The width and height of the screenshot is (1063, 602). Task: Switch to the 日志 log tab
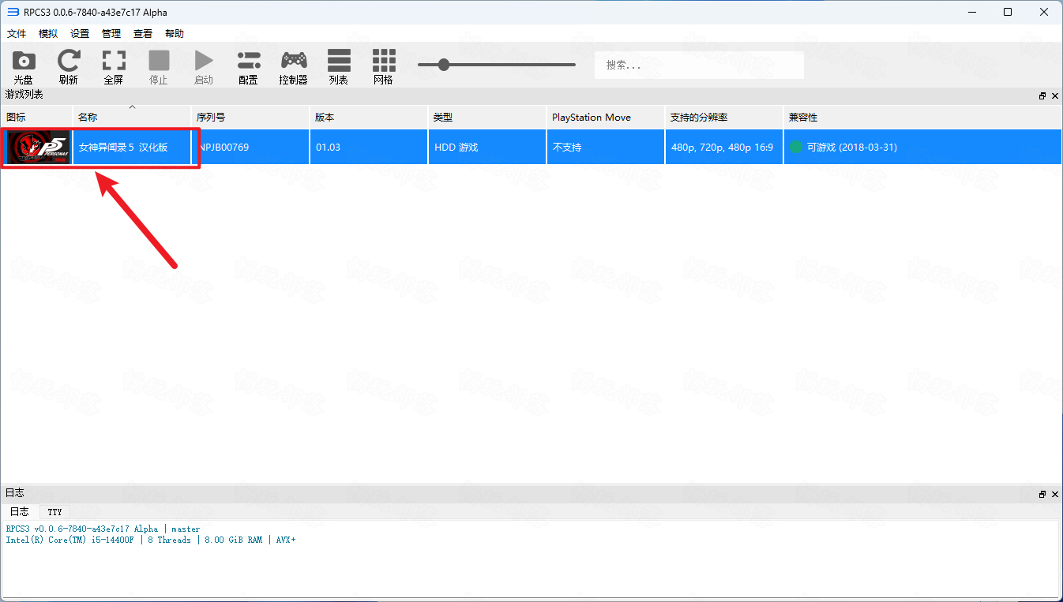(x=20, y=511)
